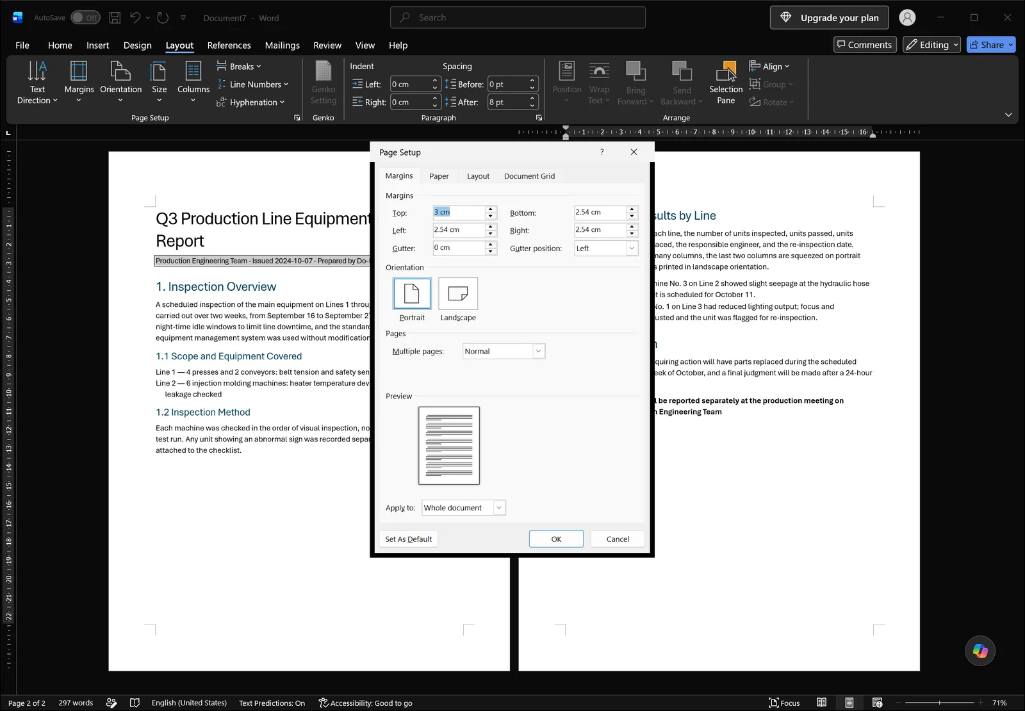Open the Align dropdown in Arrange
1025x711 pixels.
click(769, 67)
